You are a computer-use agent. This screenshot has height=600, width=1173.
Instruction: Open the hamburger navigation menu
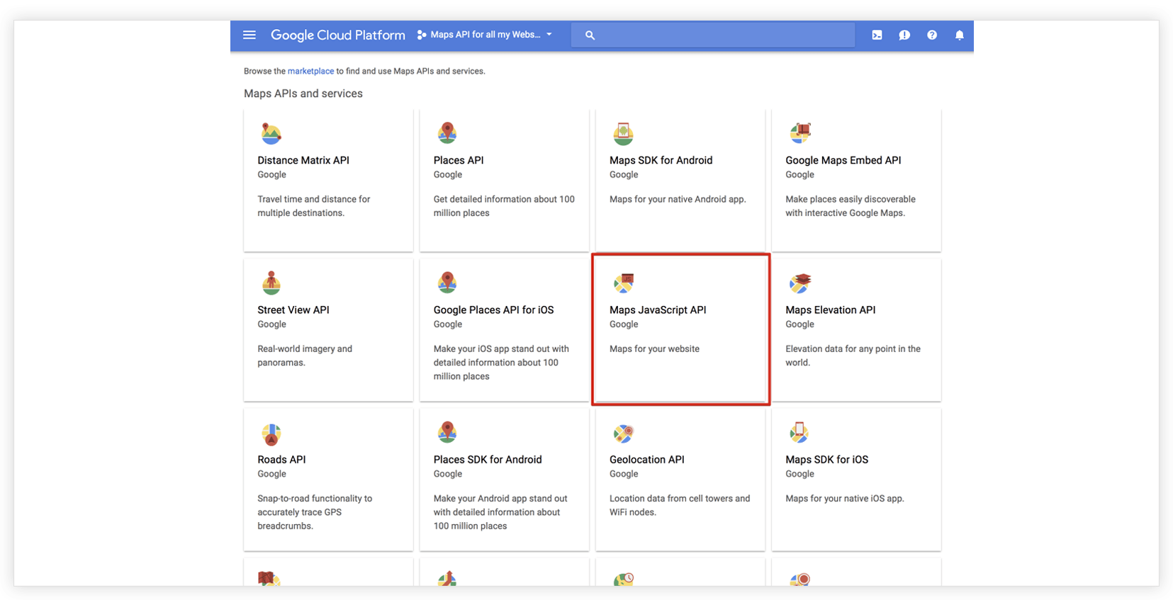249,35
